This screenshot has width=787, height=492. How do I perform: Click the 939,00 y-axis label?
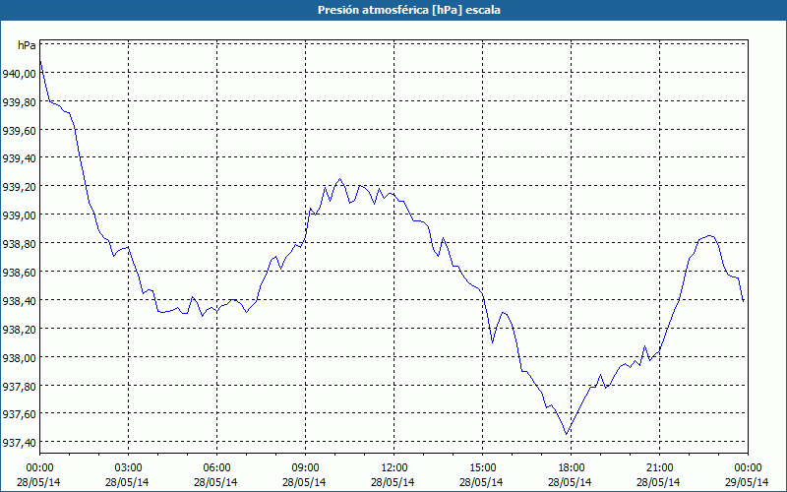[19, 215]
